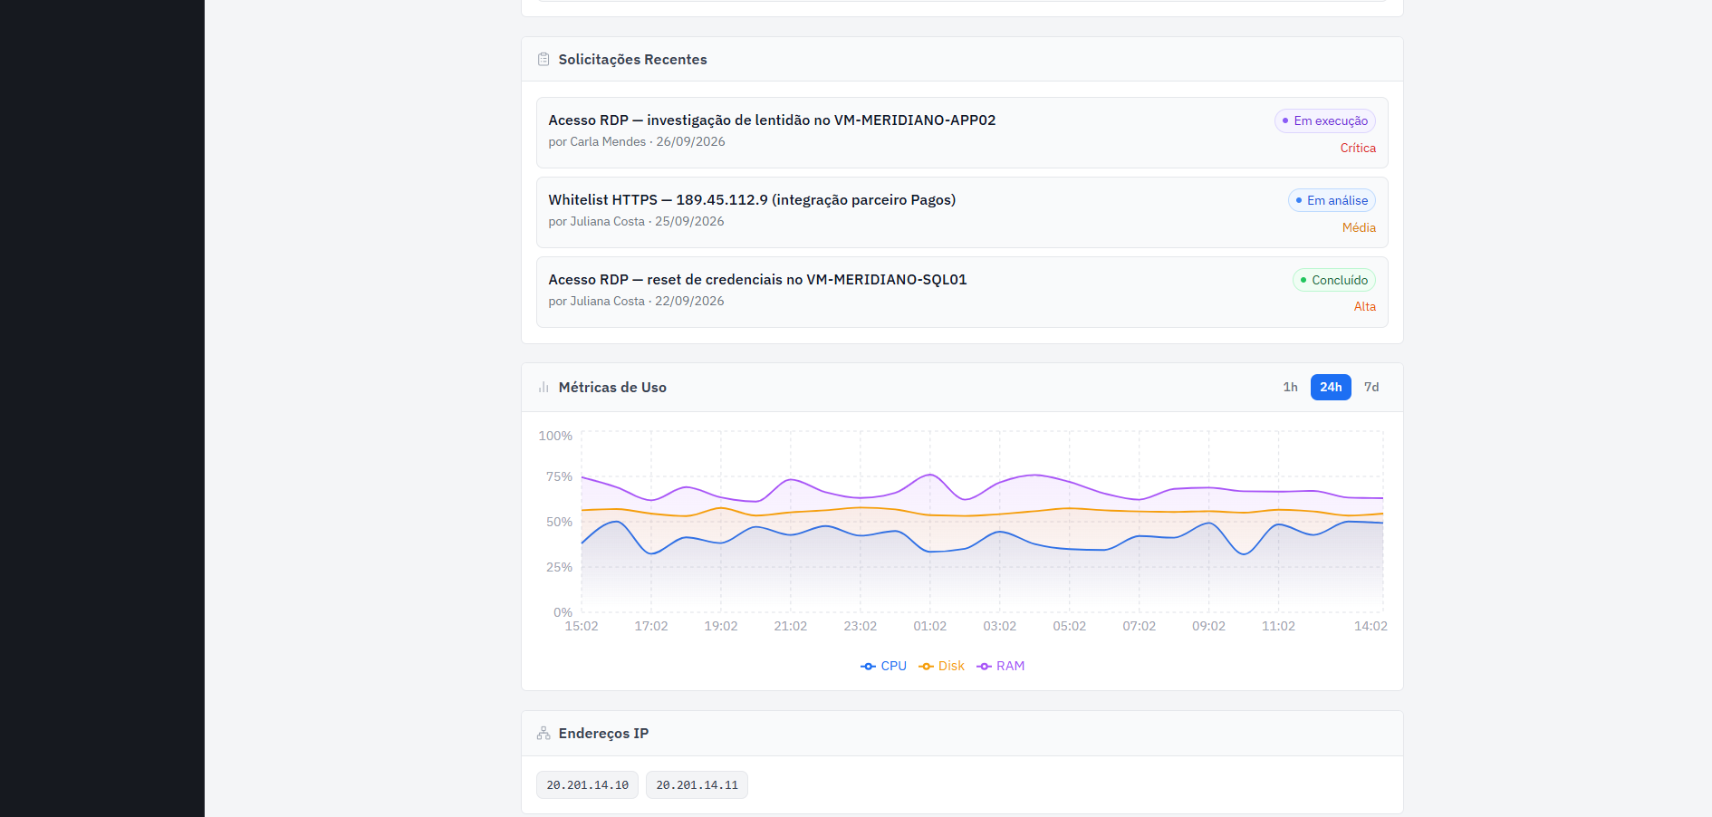Select the 24h metrics range
This screenshot has width=1712, height=817.
pos(1331,387)
